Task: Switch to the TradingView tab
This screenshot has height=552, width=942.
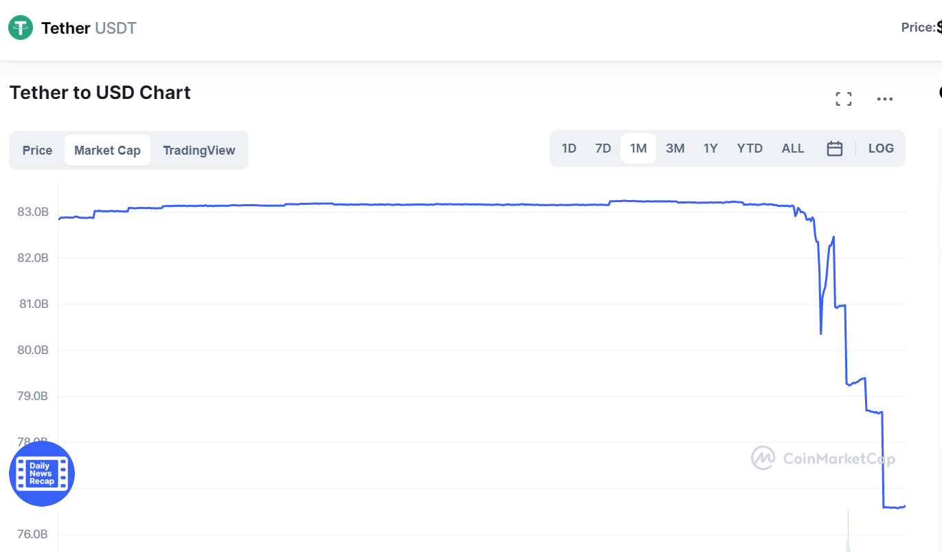Action: pyautogui.click(x=199, y=150)
